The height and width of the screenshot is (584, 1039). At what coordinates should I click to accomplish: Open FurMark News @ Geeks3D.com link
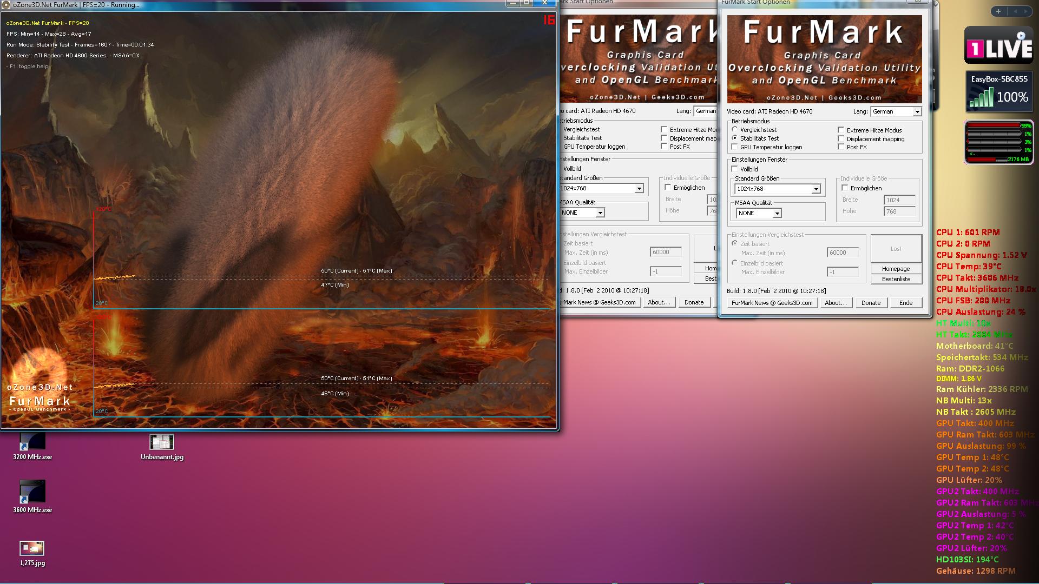[772, 303]
